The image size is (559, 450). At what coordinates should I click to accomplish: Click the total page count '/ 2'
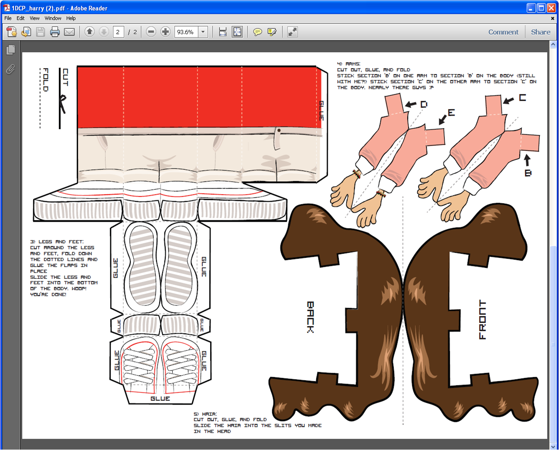(x=133, y=32)
